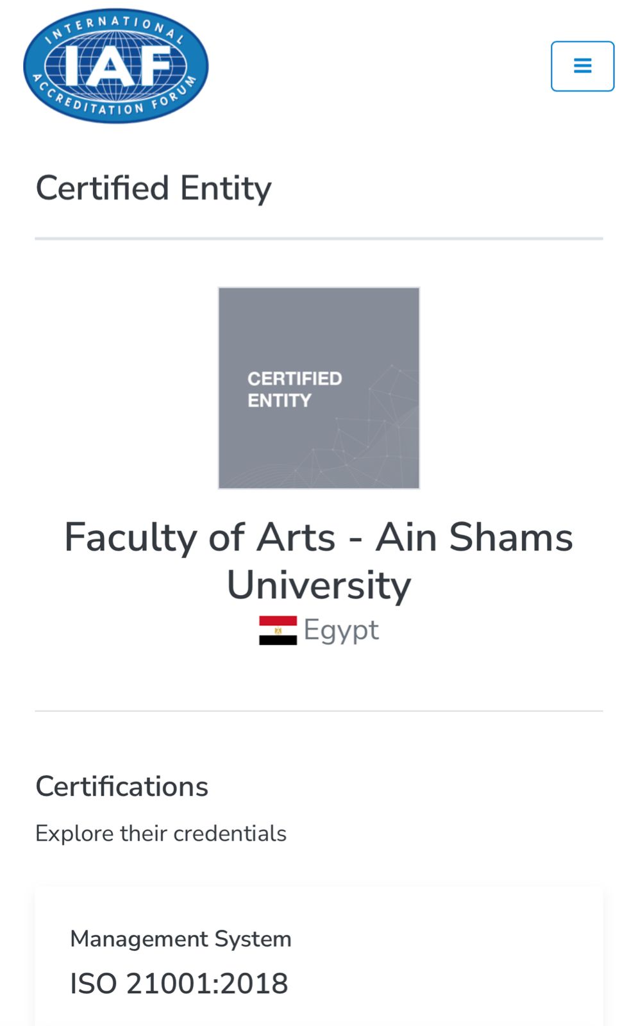The image size is (638, 1026).
Task: Click the "Management System" card label
Action: tap(181, 939)
